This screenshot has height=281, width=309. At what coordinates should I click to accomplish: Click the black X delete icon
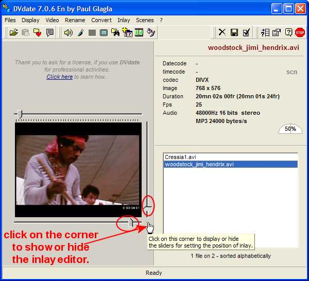pos(222,32)
